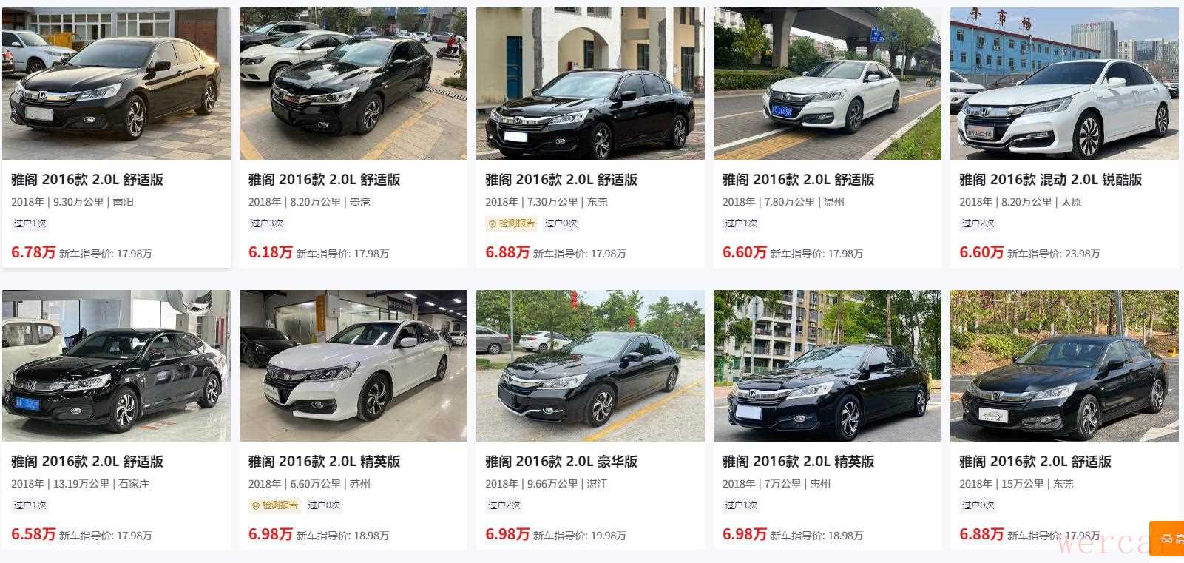
Task: Open the Nanyang black Accord photo
Action: (116, 84)
